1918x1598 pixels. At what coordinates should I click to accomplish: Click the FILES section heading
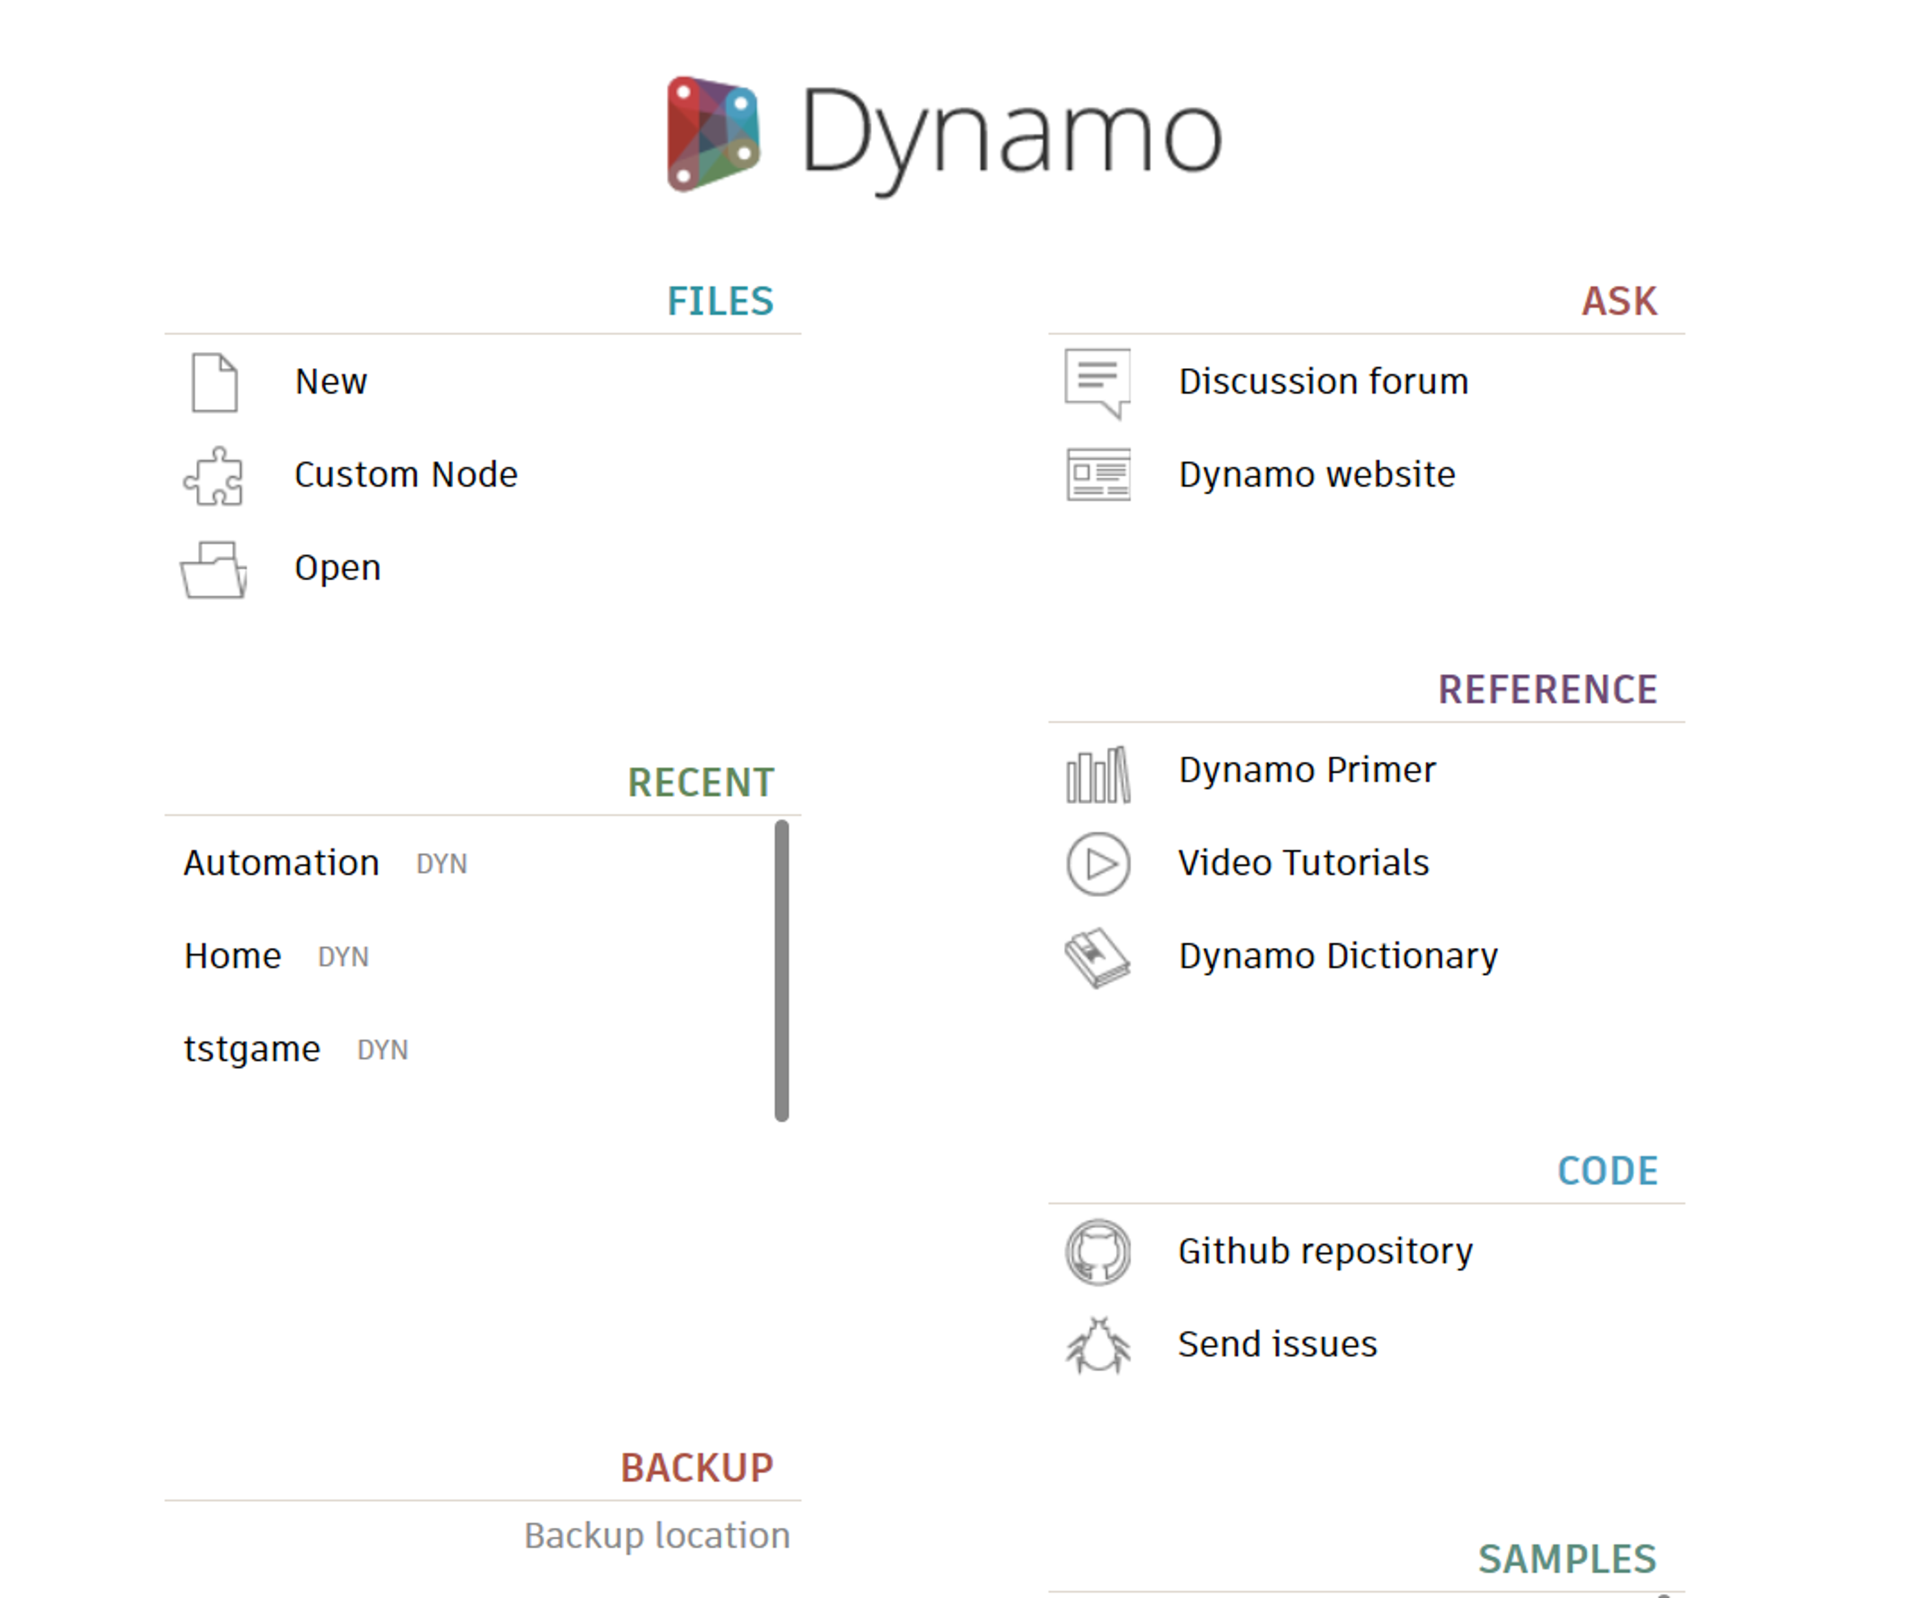(720, 302)
